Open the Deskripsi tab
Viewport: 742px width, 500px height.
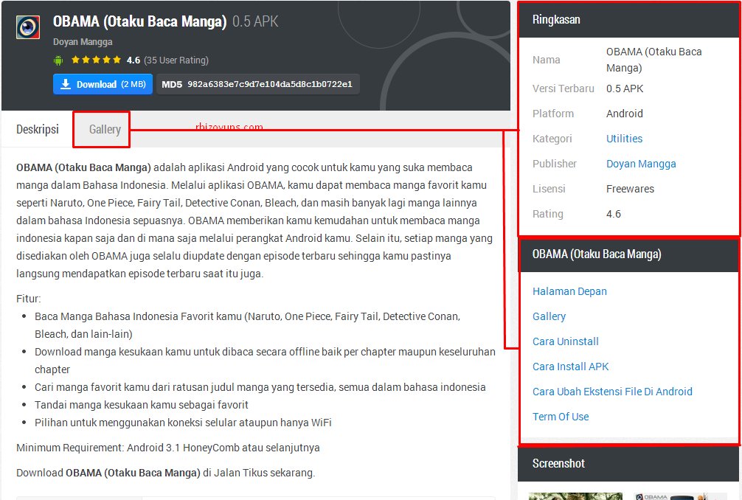tap(38, 129)
